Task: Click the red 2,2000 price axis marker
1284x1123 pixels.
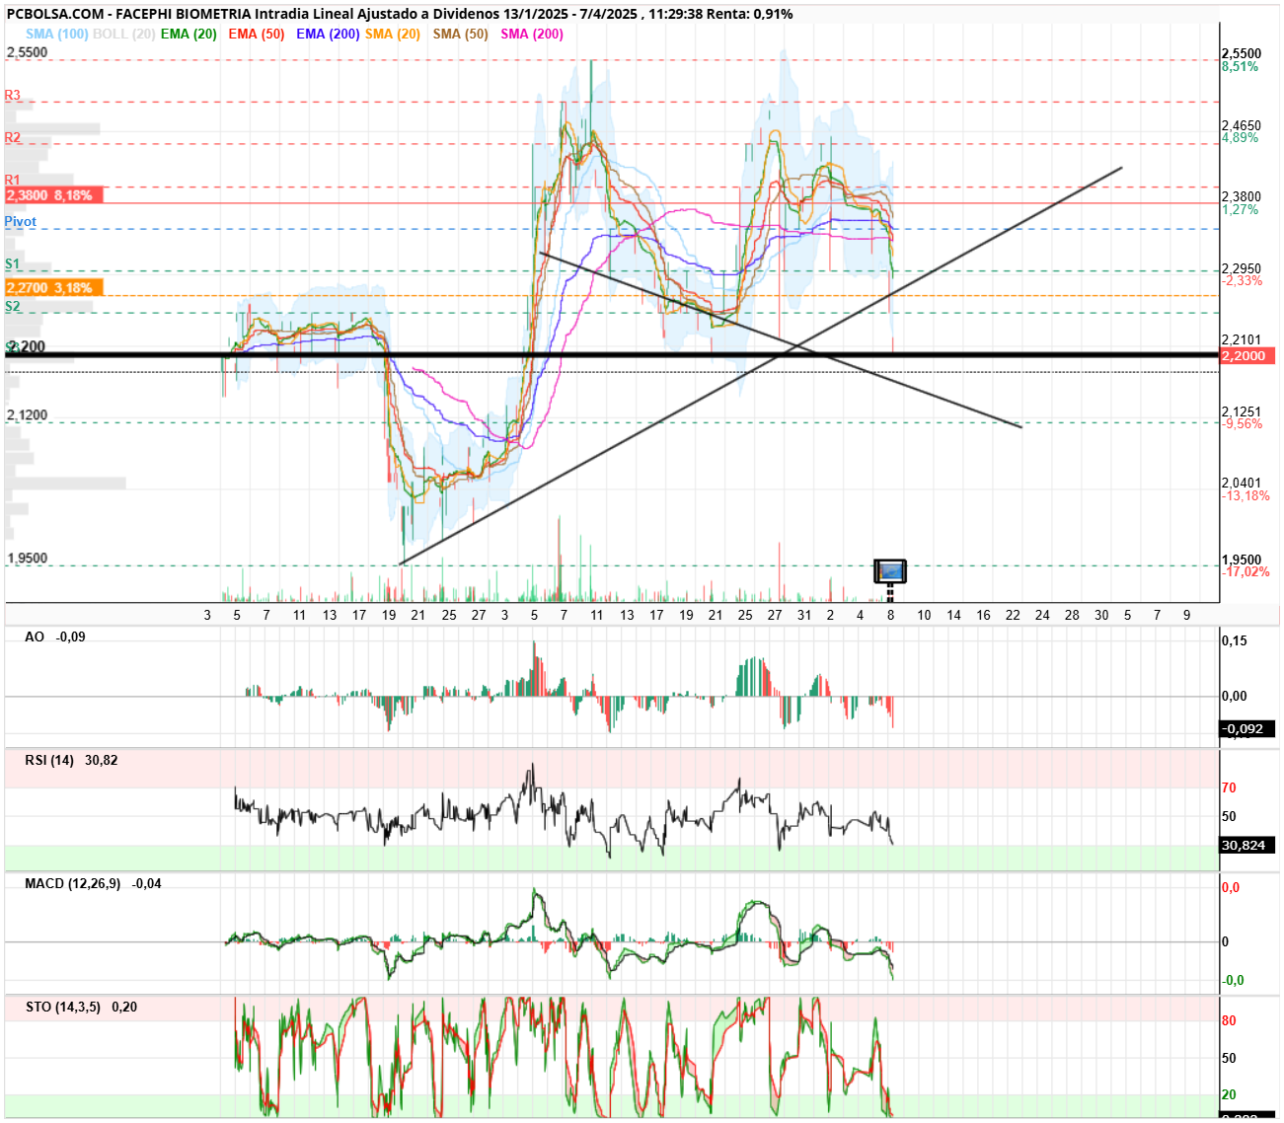Action: point(1247,355)
